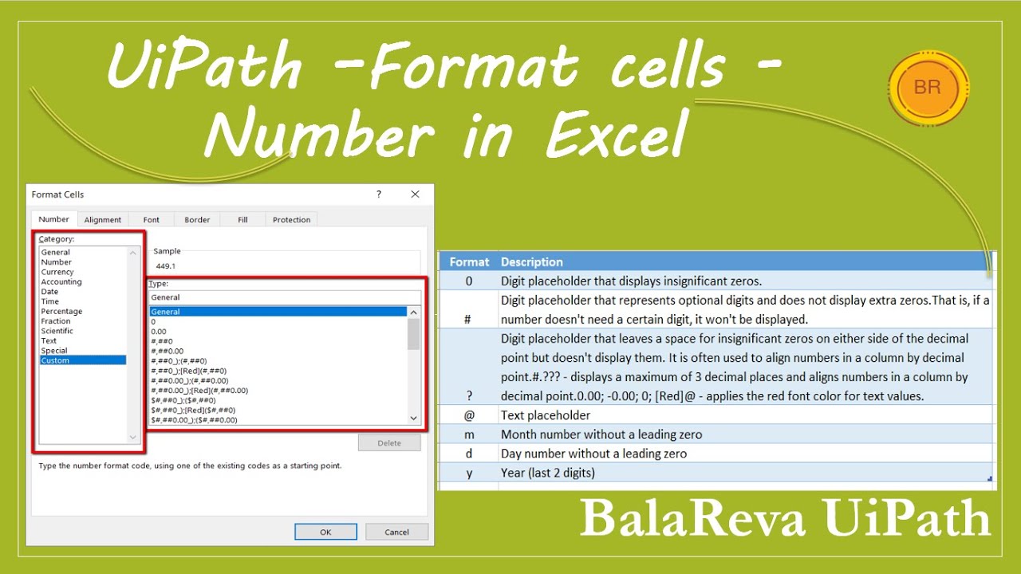
Task: Click the Sample value 449.1
Action: tap(167, 266)
